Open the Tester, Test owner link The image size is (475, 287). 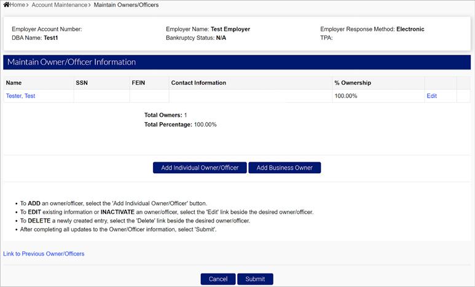point(20,96)
